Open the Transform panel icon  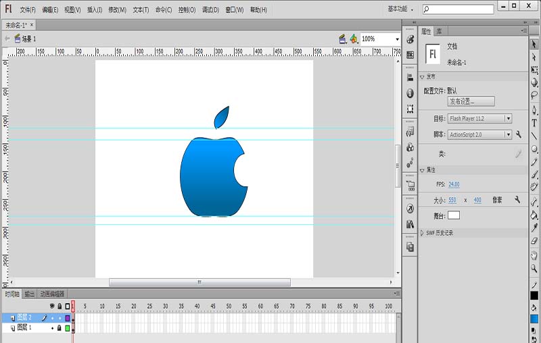410,109
